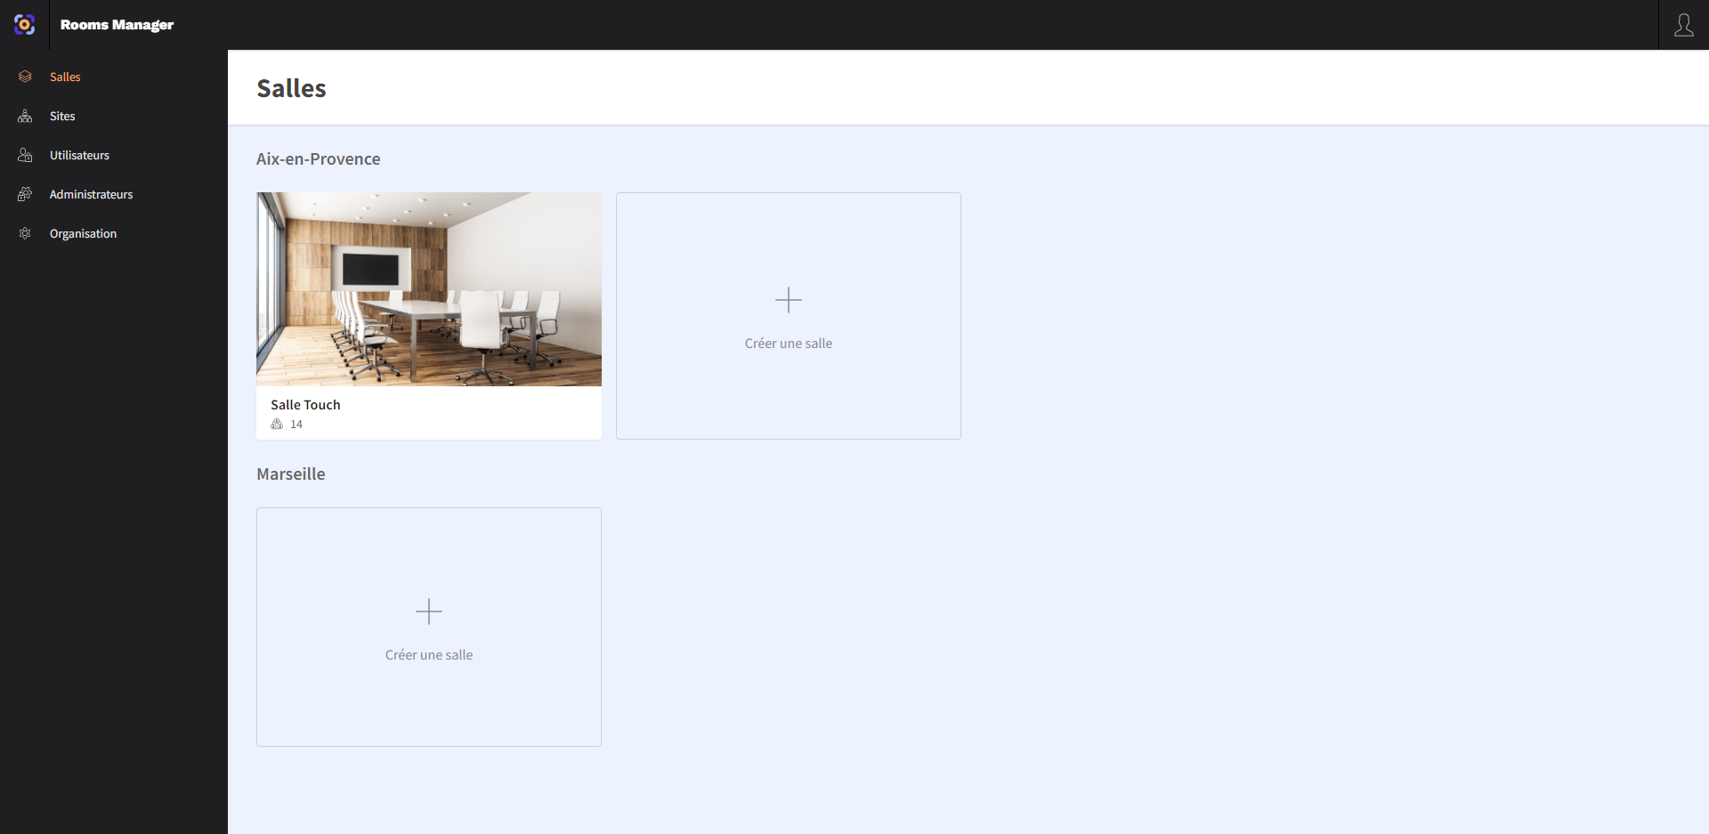Click the Rooms Manager title text
Image resolution: width=1709 pixels, height=834 pixels.
pyautogui.click(x=117, y=25)
